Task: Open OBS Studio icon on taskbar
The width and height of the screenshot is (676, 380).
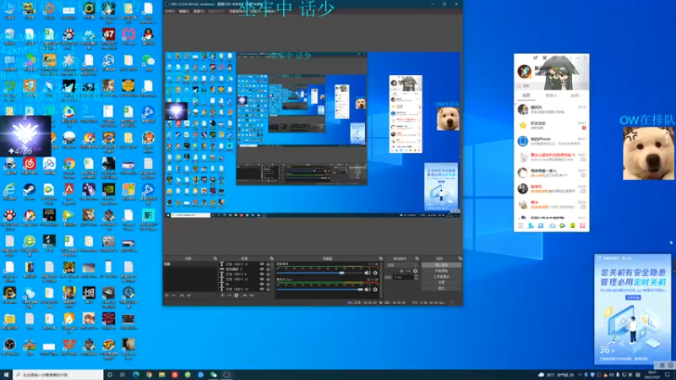Action: 226,375
